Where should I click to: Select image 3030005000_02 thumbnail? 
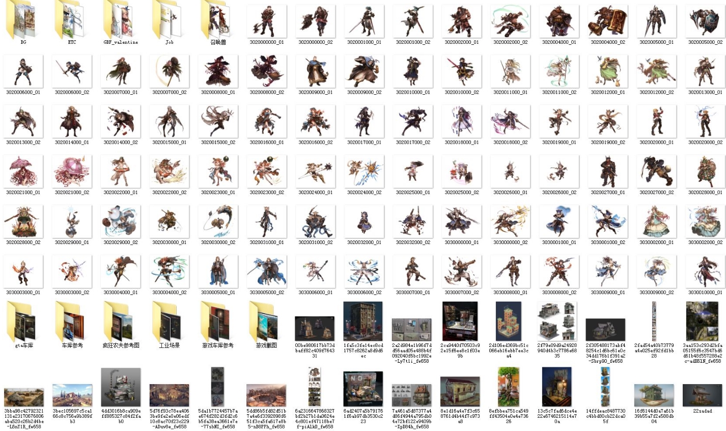tap(266, 272)
